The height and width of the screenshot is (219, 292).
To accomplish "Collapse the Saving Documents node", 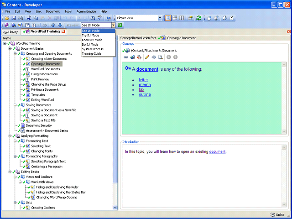I will coord(15,105).
